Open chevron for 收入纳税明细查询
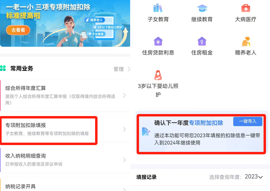270x191 pixels. tap(125, 160)
